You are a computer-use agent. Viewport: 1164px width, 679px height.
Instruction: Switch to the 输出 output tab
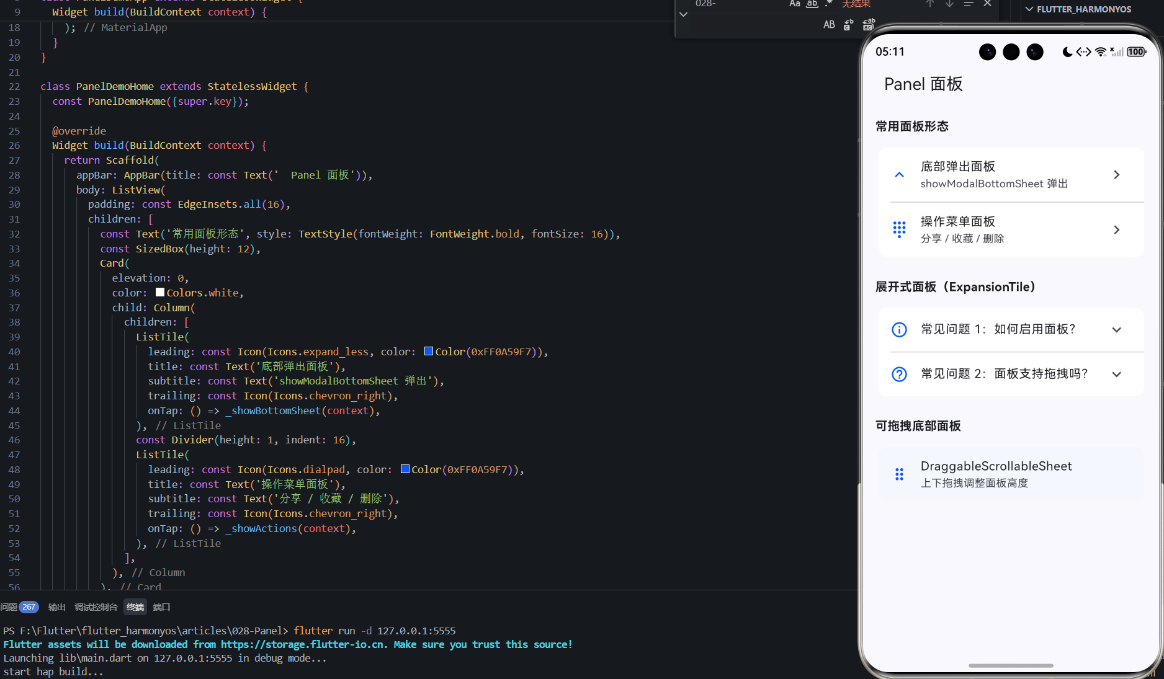pos(56,607)
